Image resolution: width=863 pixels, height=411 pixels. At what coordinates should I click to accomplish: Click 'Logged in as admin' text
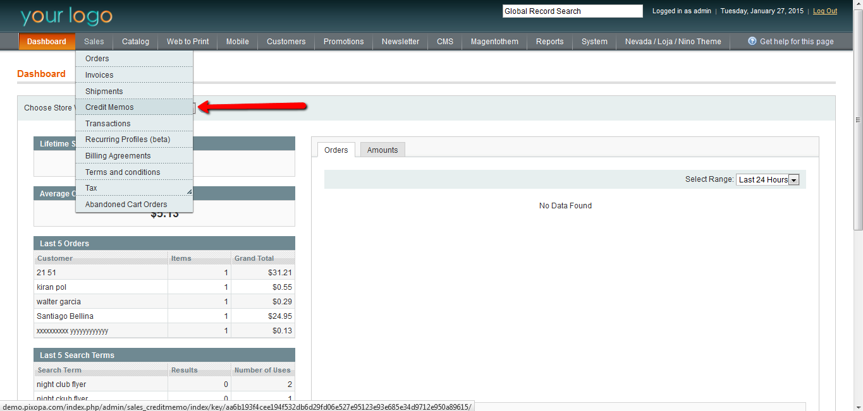tap(682, 11)
